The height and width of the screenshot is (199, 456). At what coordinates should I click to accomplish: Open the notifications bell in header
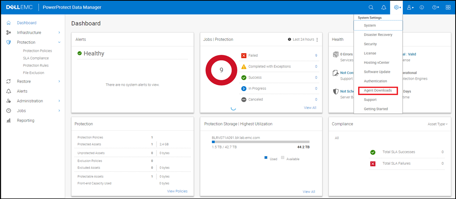383,7
